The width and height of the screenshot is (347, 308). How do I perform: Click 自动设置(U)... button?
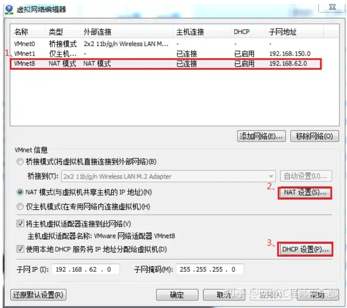(x=306, y=176)
